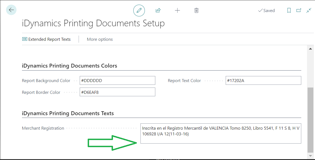Delete the record with trash icon
The width and height of the screenshot is (315, 160).
point(197,10)
